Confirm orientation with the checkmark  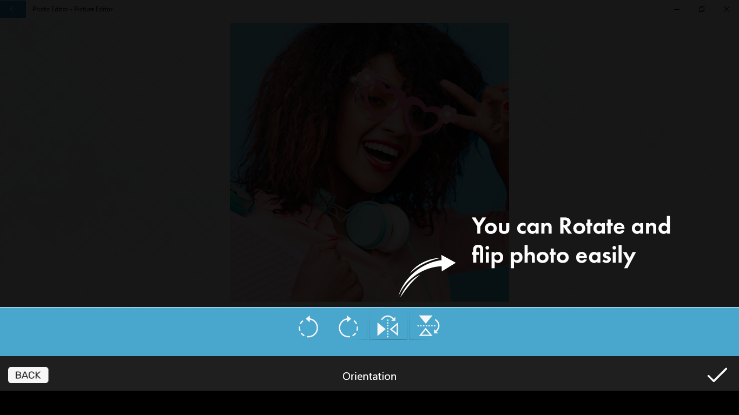[717, 375]
